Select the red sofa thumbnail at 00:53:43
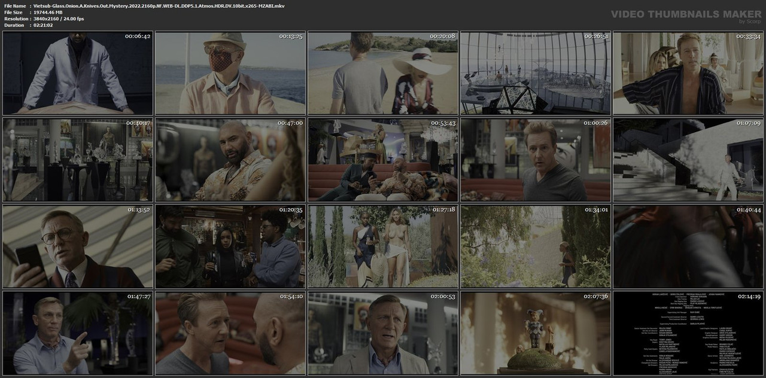 (383, 160)
